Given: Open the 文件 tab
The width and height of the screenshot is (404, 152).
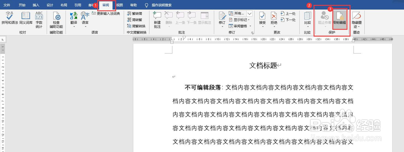Looking at the screenshot, I should click(x=7, y=5).
